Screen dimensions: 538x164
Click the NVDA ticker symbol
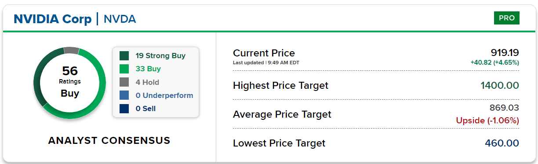tap(120, 19)
